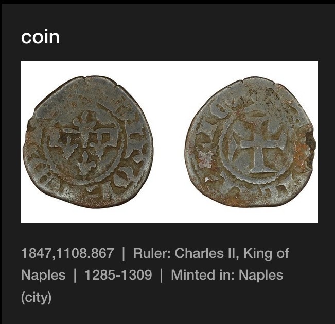Open the "coin" title heading
Image resolution: width=335 pixels, height=324 pixels.
click(40, 37)
